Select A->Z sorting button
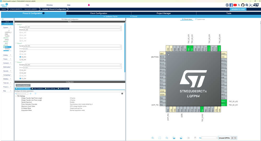Image resolution: width=261 pixels, height=141 pixels. pyautogui.click(x=7, y=22)
